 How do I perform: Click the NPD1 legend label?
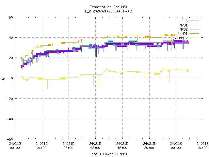[x=184, y=25]
